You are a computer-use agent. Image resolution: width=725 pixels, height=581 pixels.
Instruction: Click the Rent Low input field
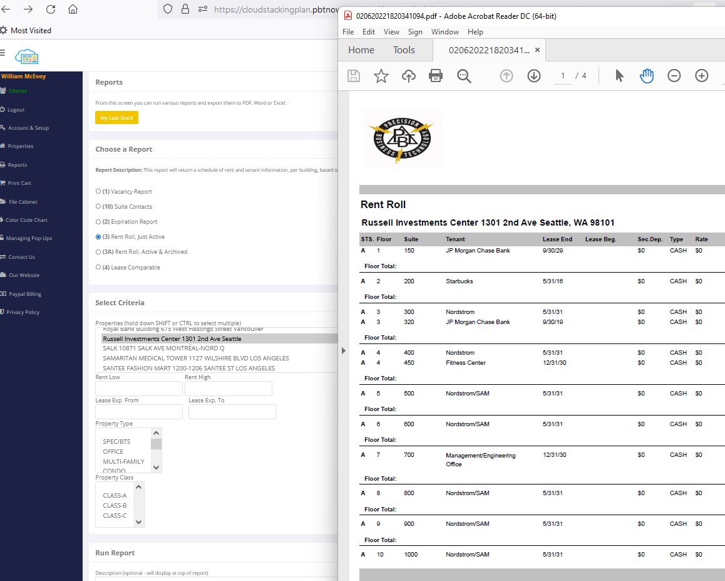pyautogui.click(x=139, y=389)
